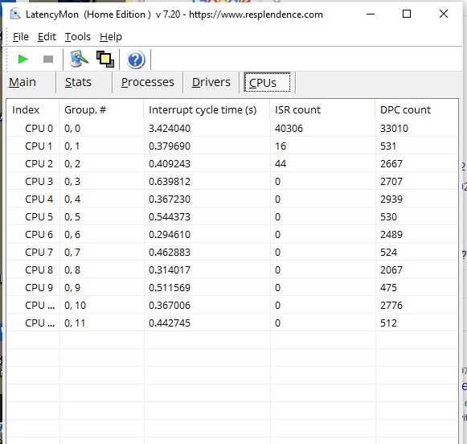Viewport: 467px width, 444px height.
Task: Select the CPU 4 row
Action: tap(232, 199)
